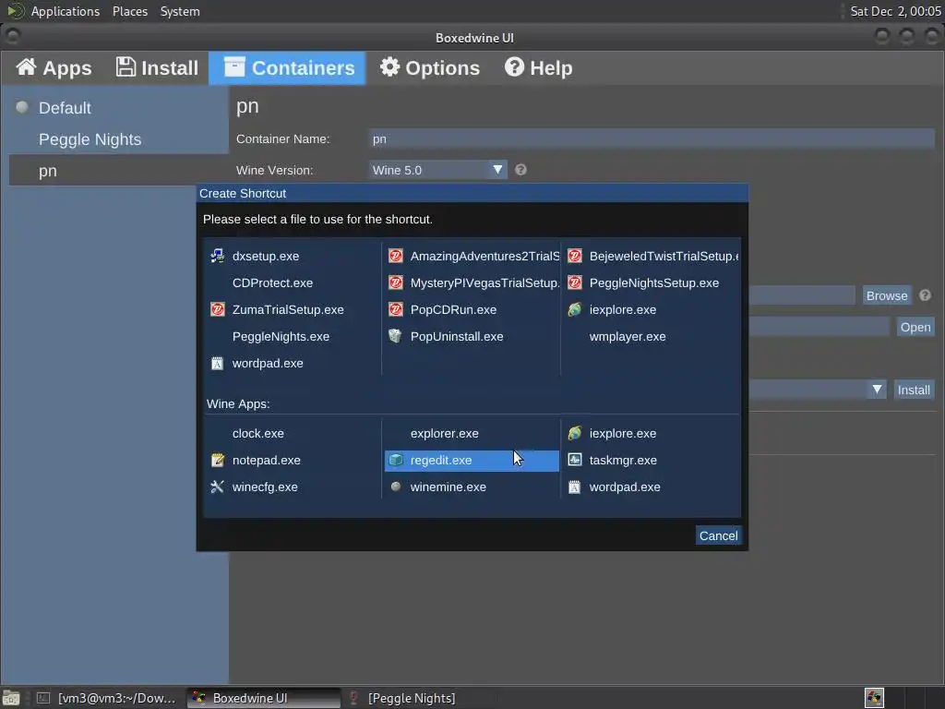Viewport: 945px width, 709px height.
Task: Open the Help tab
Action: pyautogui.click(x=538, y=68)
